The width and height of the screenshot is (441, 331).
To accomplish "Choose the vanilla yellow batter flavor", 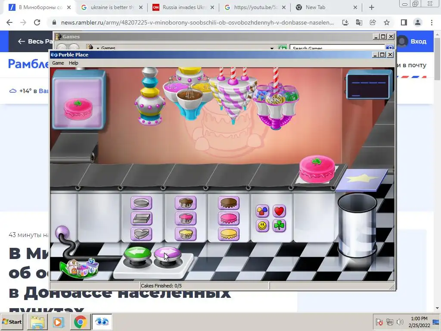I will [185, 234].
